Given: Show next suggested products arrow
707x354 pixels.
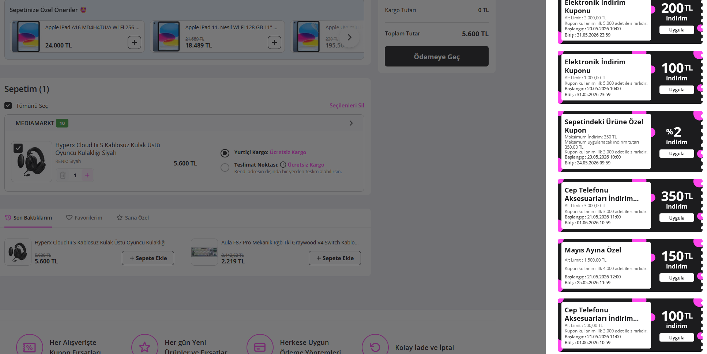Looking at the screenshot, I should point(350,37).
